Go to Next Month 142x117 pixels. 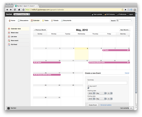click(125, 30)
